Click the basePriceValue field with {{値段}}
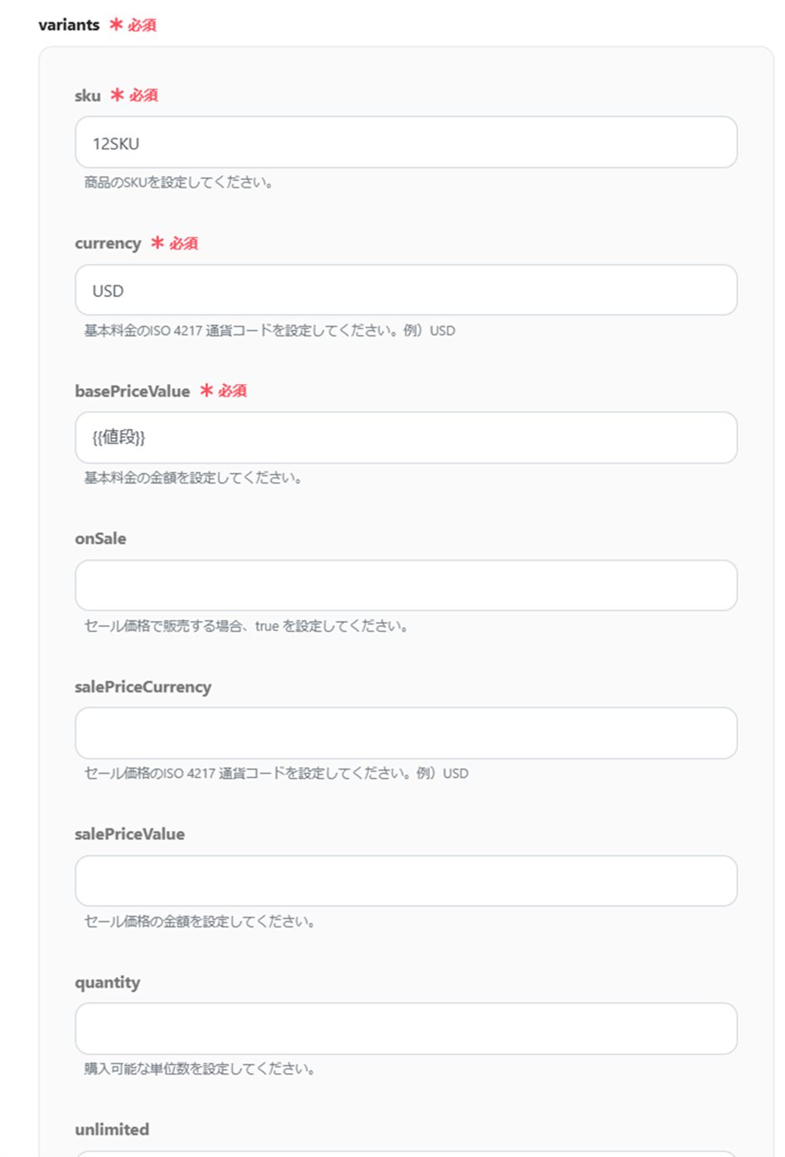Image resolution: width=785 pixels, height=1157 pixels. (405, 438)
